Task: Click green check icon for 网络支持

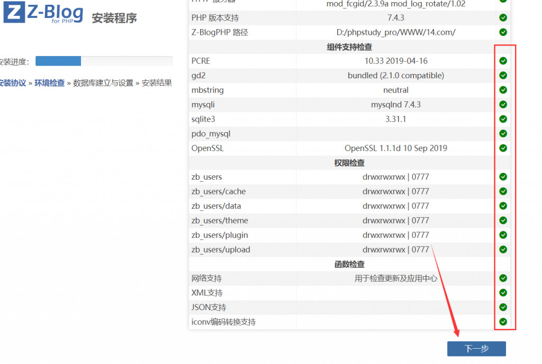Action: 503,278
